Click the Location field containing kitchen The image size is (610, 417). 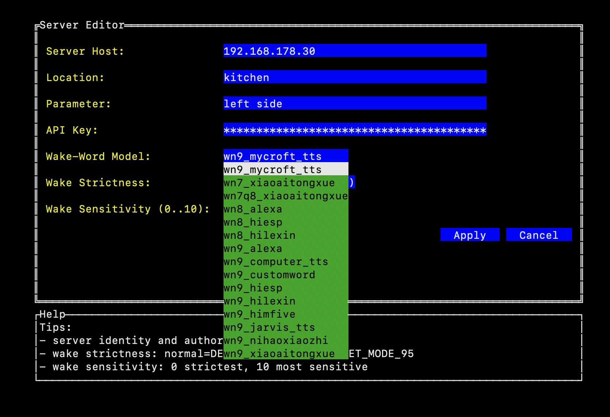tap(354, 77)
